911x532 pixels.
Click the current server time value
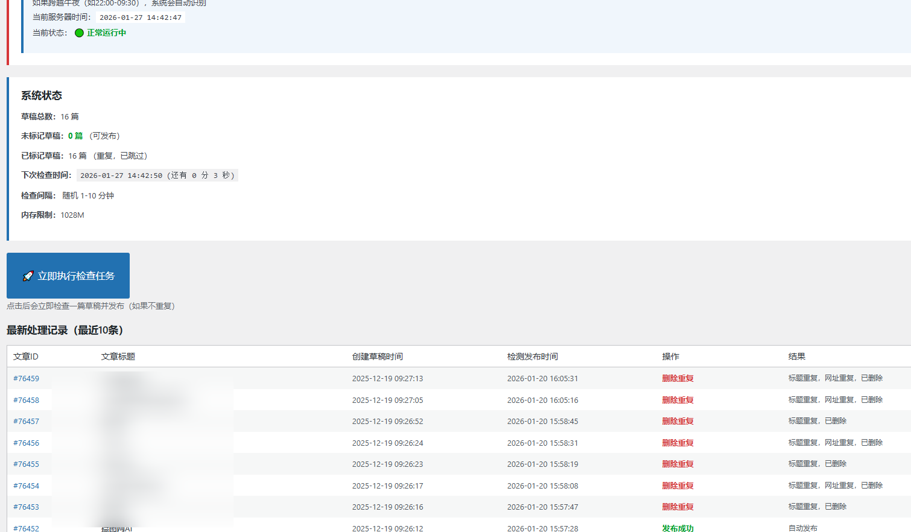pyautogui.click(x=140, y=17)
